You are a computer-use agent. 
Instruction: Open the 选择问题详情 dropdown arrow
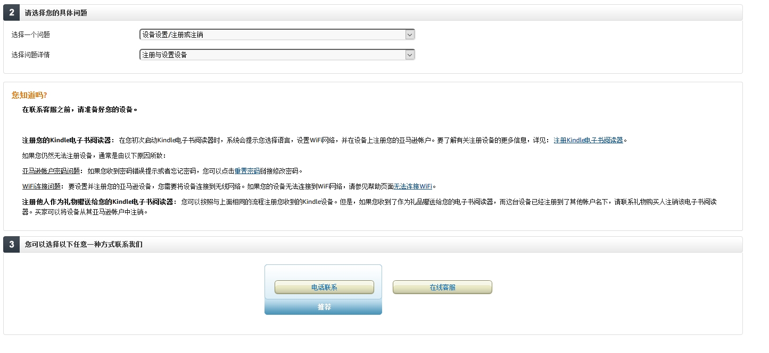409,54
